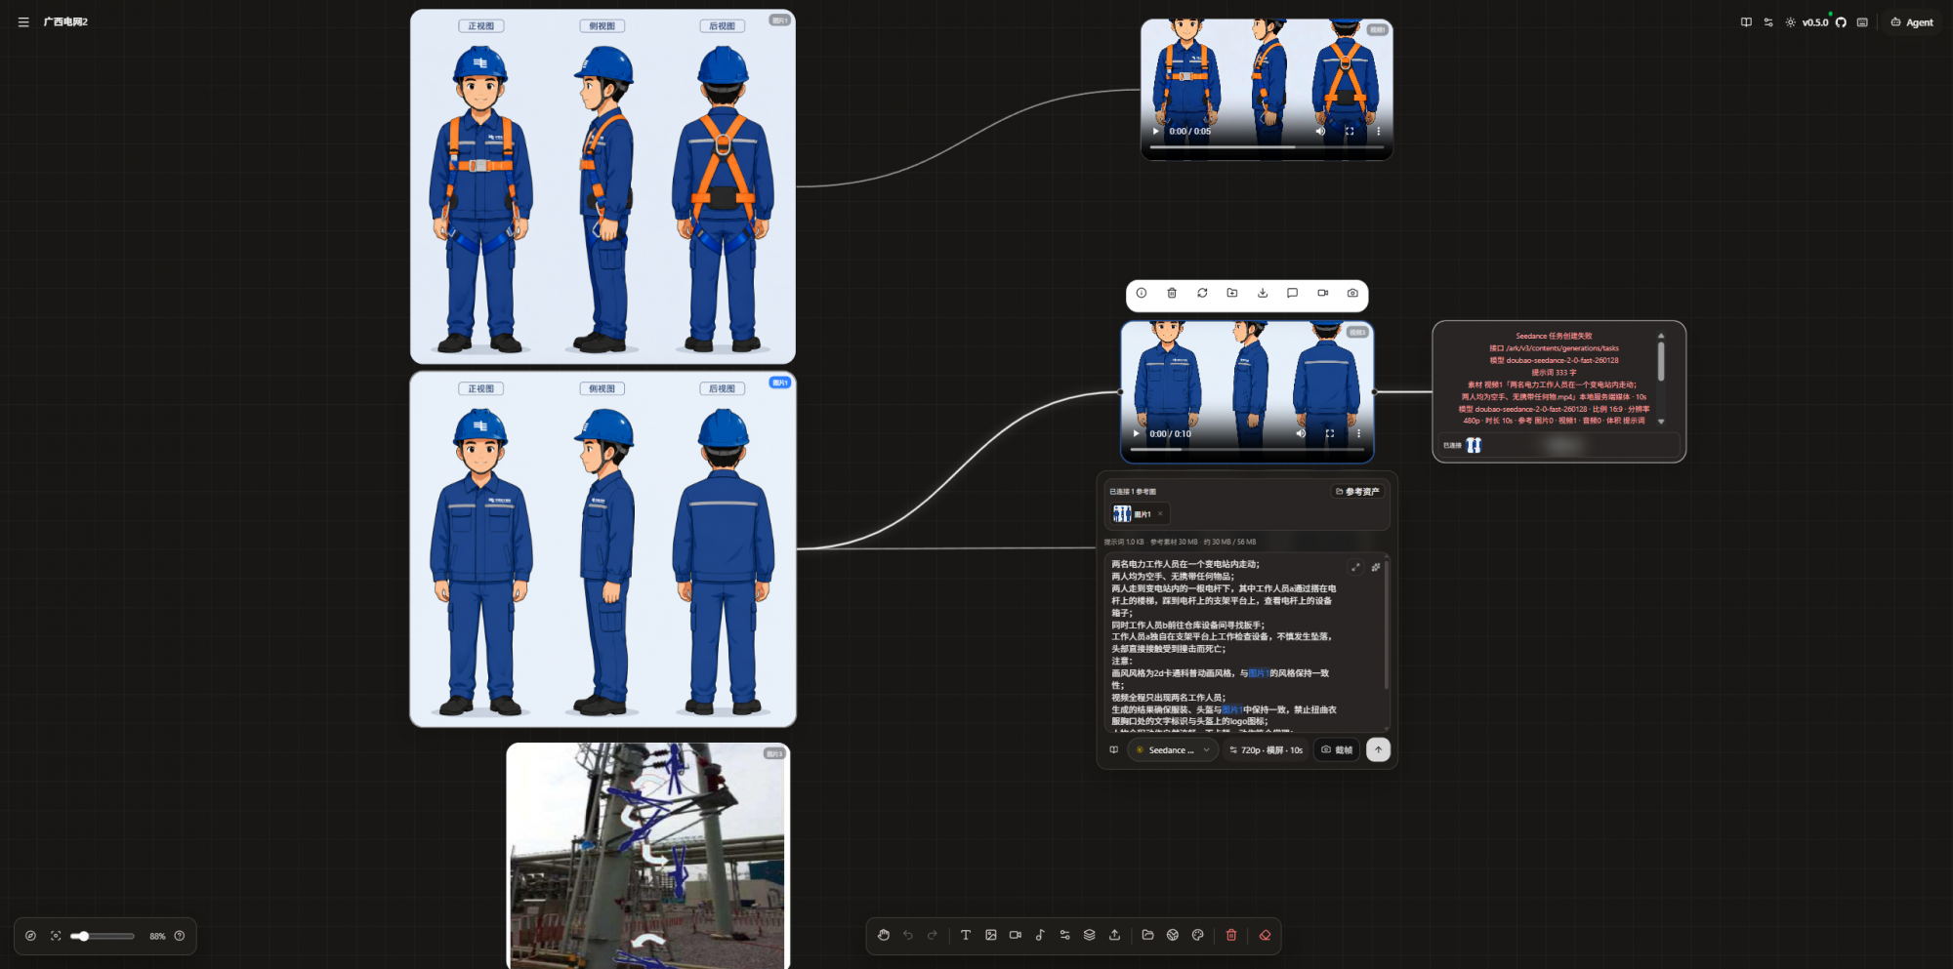Seek on the 0:05 video progress bar
1953x969 pixels.
point(1267,146)
